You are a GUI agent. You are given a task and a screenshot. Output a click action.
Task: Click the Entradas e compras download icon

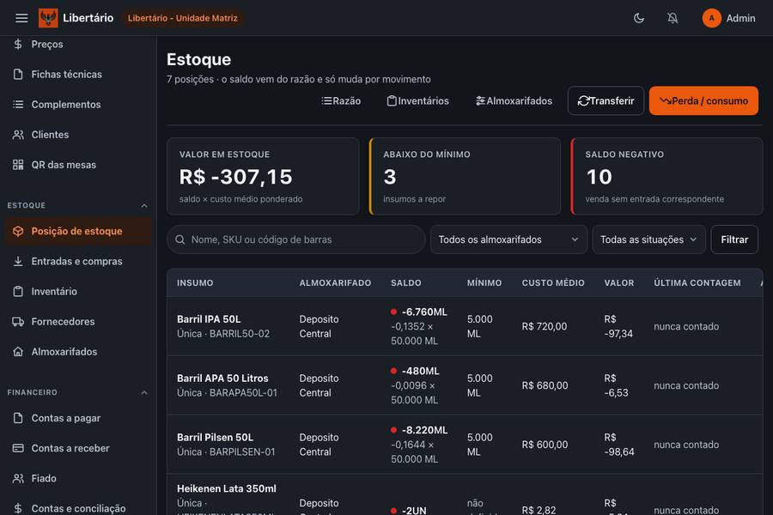pos(18,261)
